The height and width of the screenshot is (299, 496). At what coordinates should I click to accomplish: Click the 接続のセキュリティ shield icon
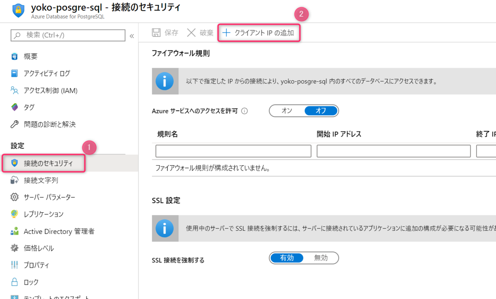point(14,163)
